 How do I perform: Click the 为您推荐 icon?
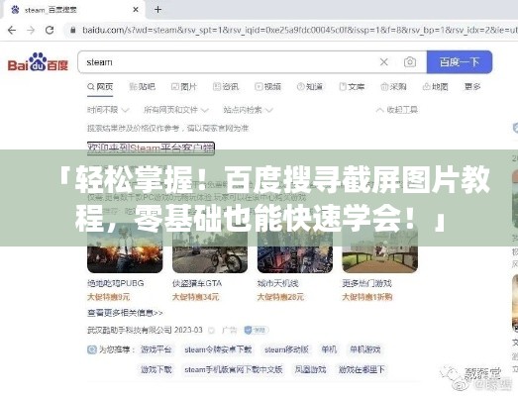(x=92, y=349)
